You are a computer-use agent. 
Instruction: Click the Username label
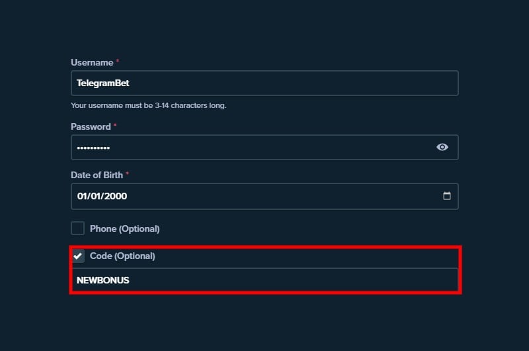[92, 63]
